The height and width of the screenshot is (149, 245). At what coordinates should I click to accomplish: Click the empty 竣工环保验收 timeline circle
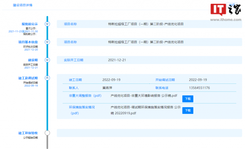click(47, 133)
